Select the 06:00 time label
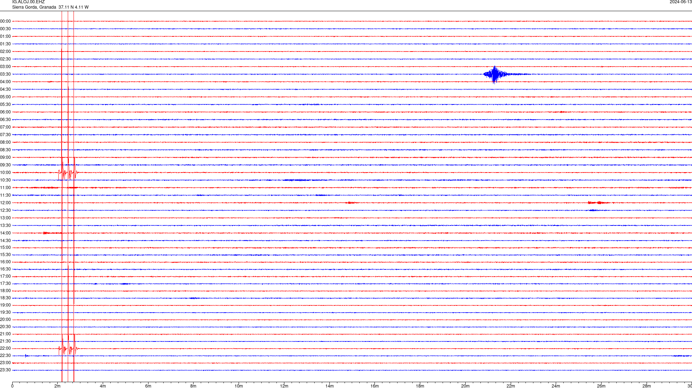The image size is (692, 389). 5,112
